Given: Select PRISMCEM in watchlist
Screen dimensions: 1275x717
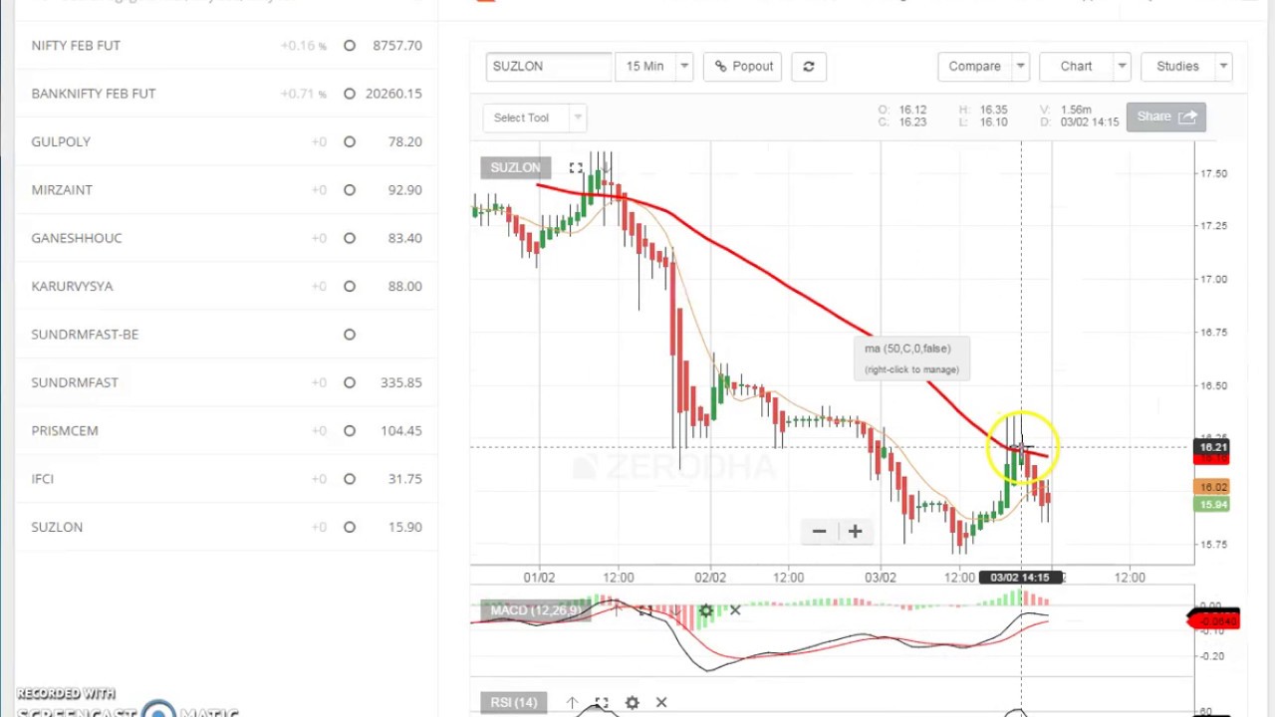Looking at the screenshot, I should coord(65,430).
